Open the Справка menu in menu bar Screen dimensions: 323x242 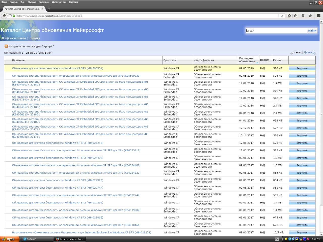(x=73, y=2)
